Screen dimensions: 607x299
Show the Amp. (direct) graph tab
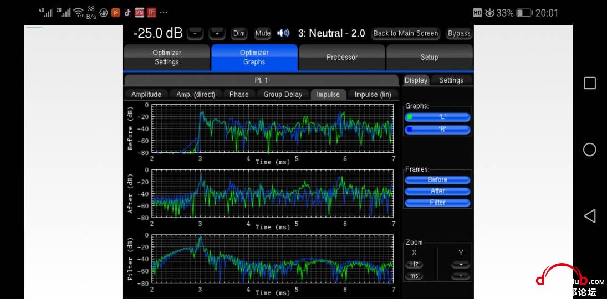pyautogui.click(x=196, y=94)
